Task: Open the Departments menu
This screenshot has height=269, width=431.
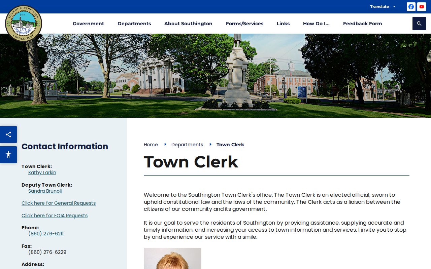Action: click(134, 24)
